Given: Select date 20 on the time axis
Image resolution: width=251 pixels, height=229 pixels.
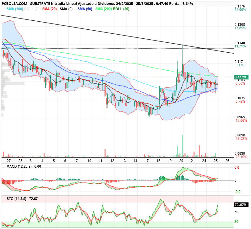Looking at the screenshot, I should [x=181, y=161].
